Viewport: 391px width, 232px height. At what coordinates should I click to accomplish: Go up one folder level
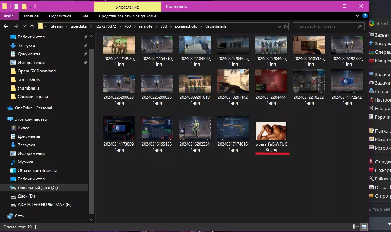pos(32,26)
